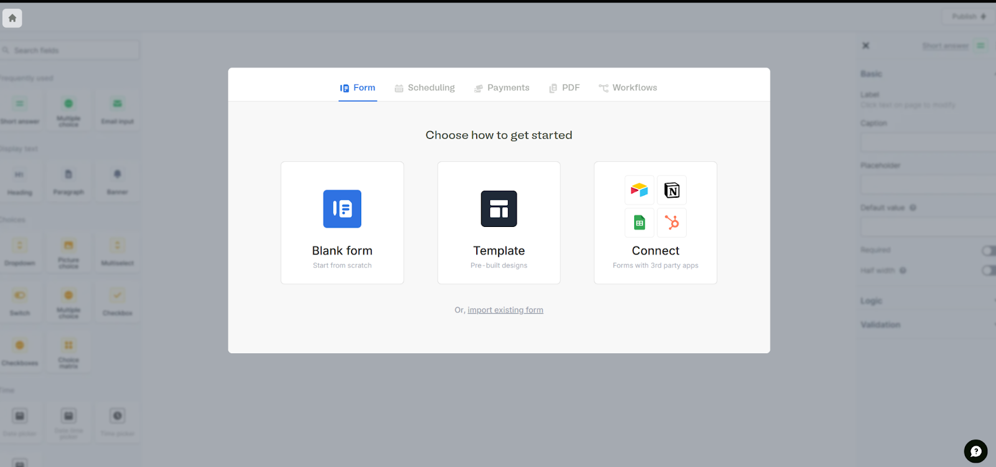The height and width of the screenshot is (467, 996).
Task: Expand the Logic section
Action: click(x=928, y=301)
